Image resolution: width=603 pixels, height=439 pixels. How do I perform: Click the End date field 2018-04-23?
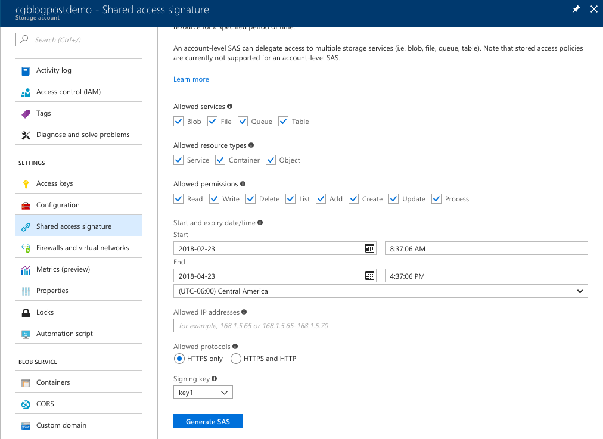point(275,276)
